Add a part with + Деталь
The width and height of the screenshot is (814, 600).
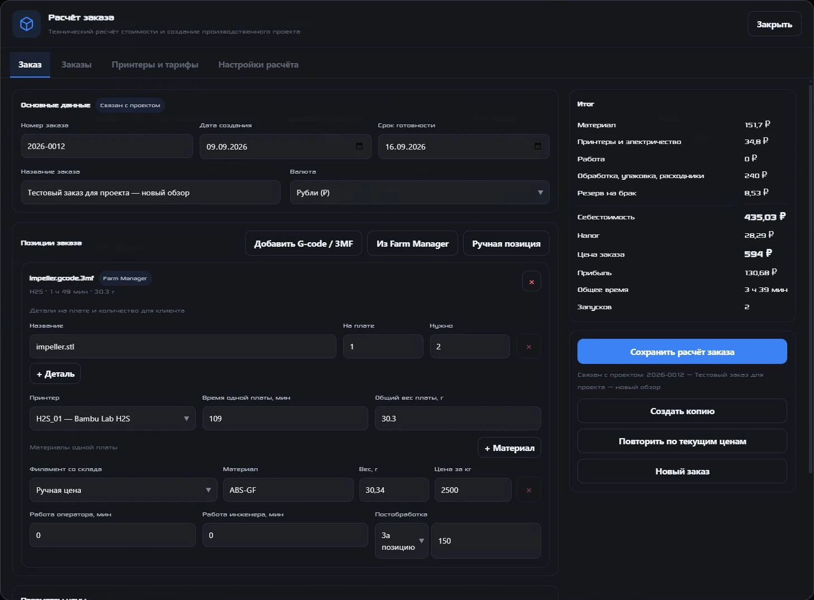(x=55, y=374)
